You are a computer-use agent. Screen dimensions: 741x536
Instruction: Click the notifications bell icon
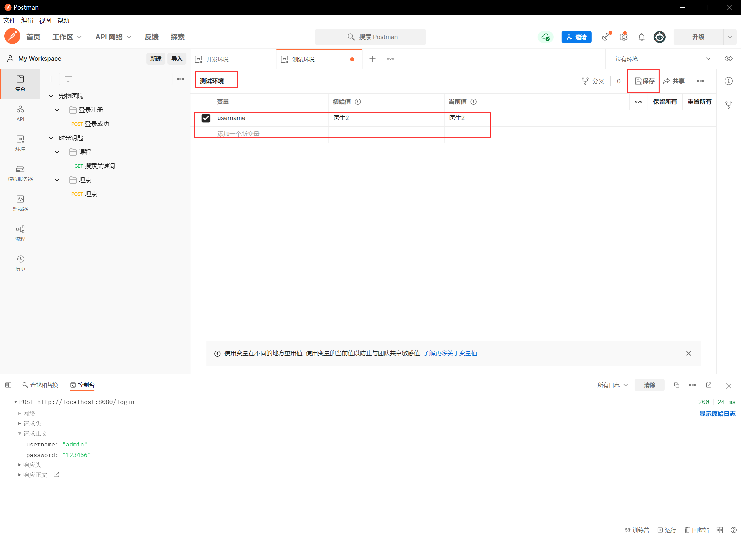(641, 37)
